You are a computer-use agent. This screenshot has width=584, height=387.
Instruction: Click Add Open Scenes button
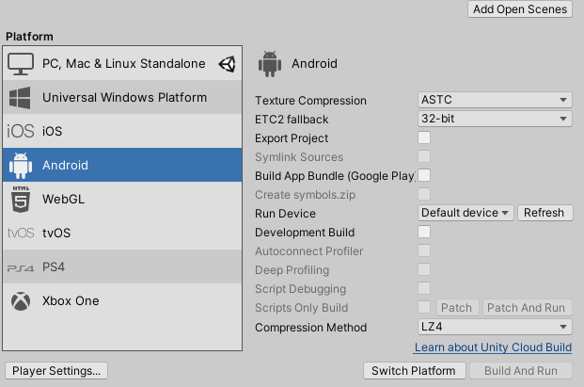(x=520, y=9)
